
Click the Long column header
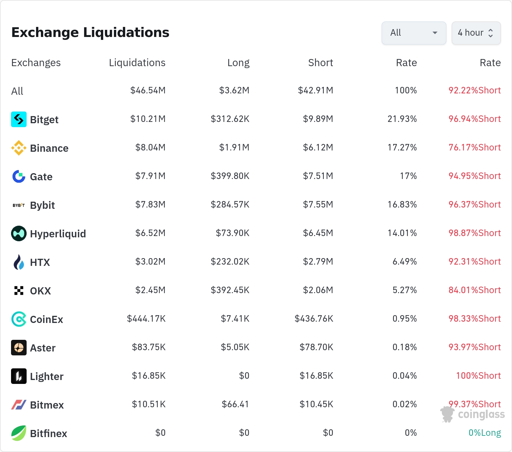pyautogui.click(x=238, y=63)
